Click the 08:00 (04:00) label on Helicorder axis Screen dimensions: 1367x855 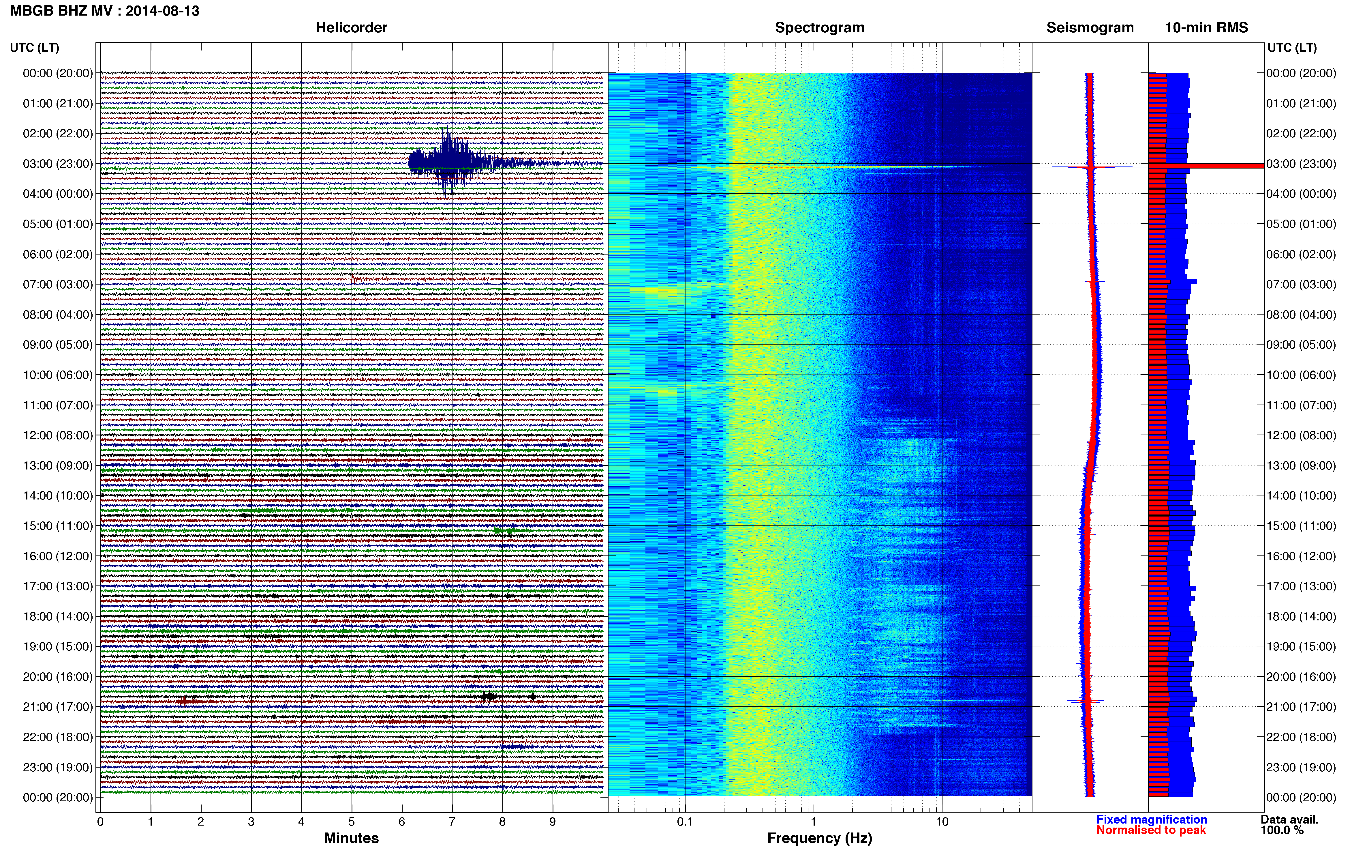[x=58, y=315]
